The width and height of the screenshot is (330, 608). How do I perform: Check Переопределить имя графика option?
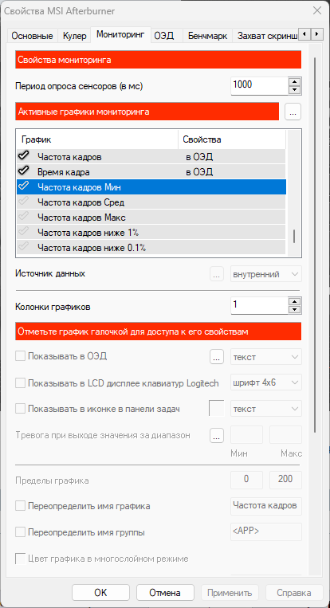20,506
